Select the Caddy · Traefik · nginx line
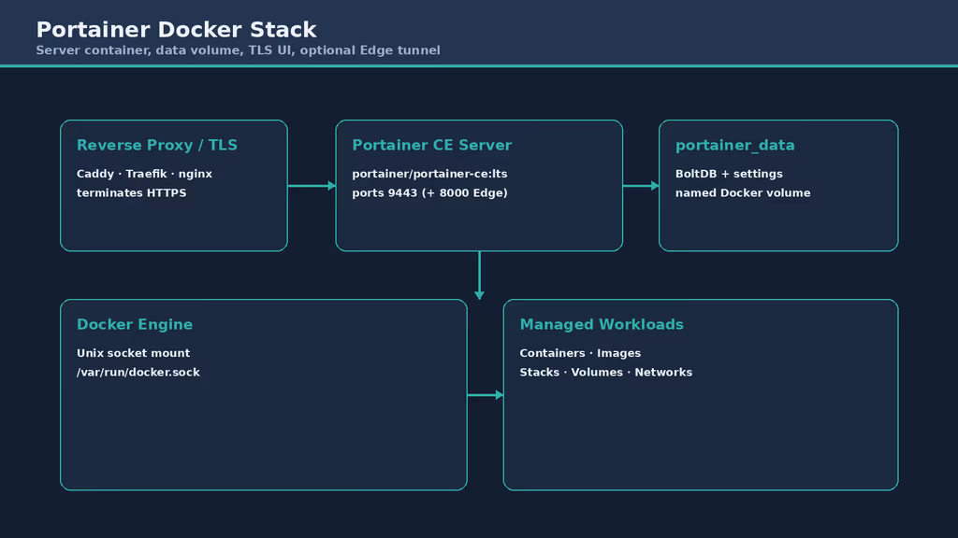Viewport: 958px width, 538px height. (144, 174)
